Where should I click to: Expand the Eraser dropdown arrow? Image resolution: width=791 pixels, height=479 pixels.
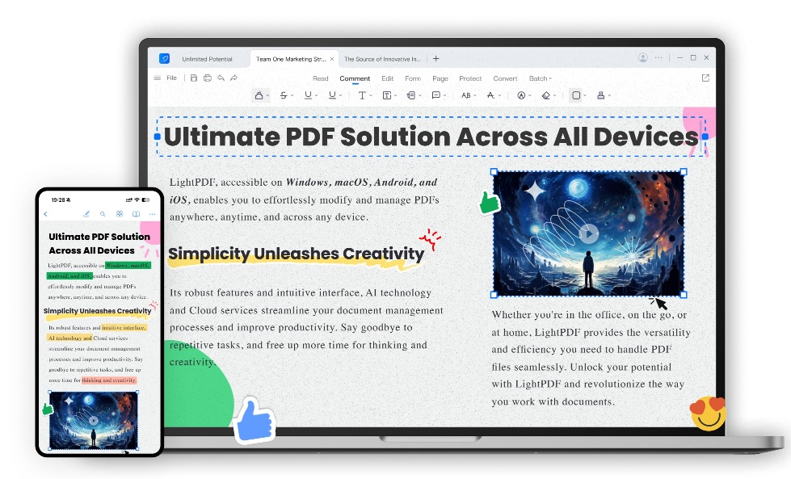(x=554, y=96)
